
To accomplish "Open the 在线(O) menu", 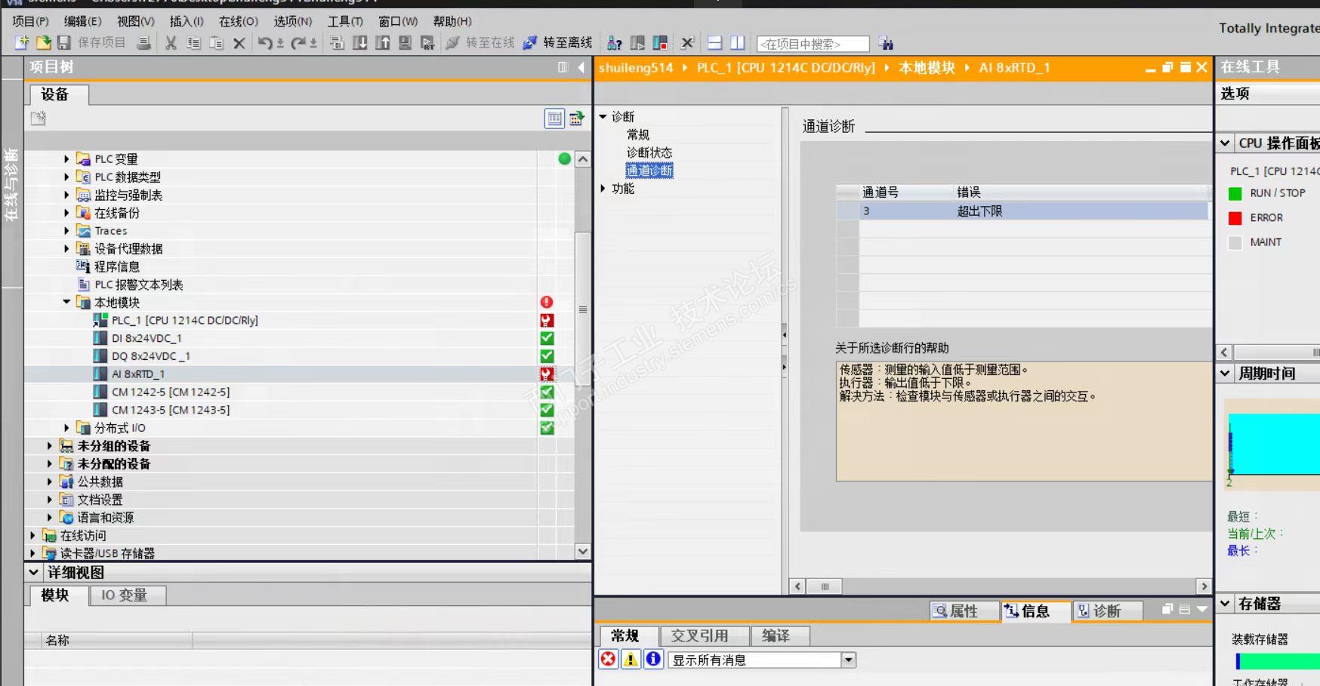I will pos(239,21).
